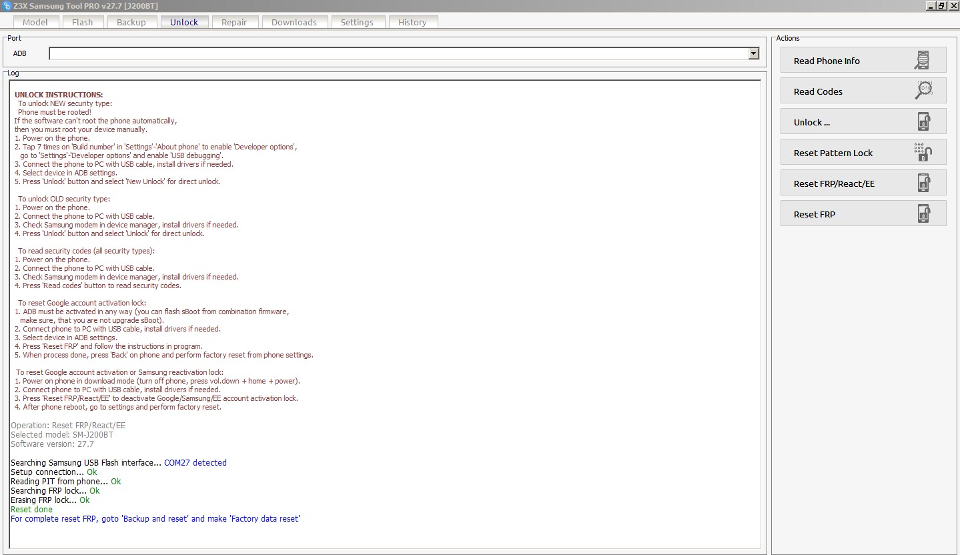
Task: Click 'Reset done' line in log
Action: pos(31,509)
